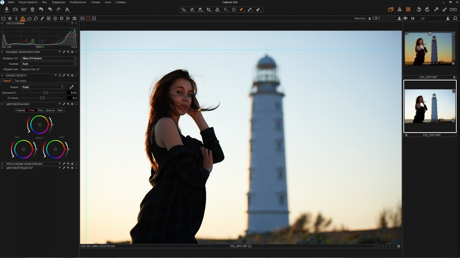Screen dimensions: 460x258
Task: Toggle the proof margin viewer icon
Action: tap(94, 19)
